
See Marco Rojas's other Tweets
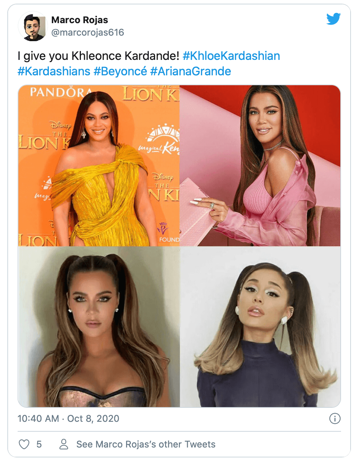coord(146,444)
